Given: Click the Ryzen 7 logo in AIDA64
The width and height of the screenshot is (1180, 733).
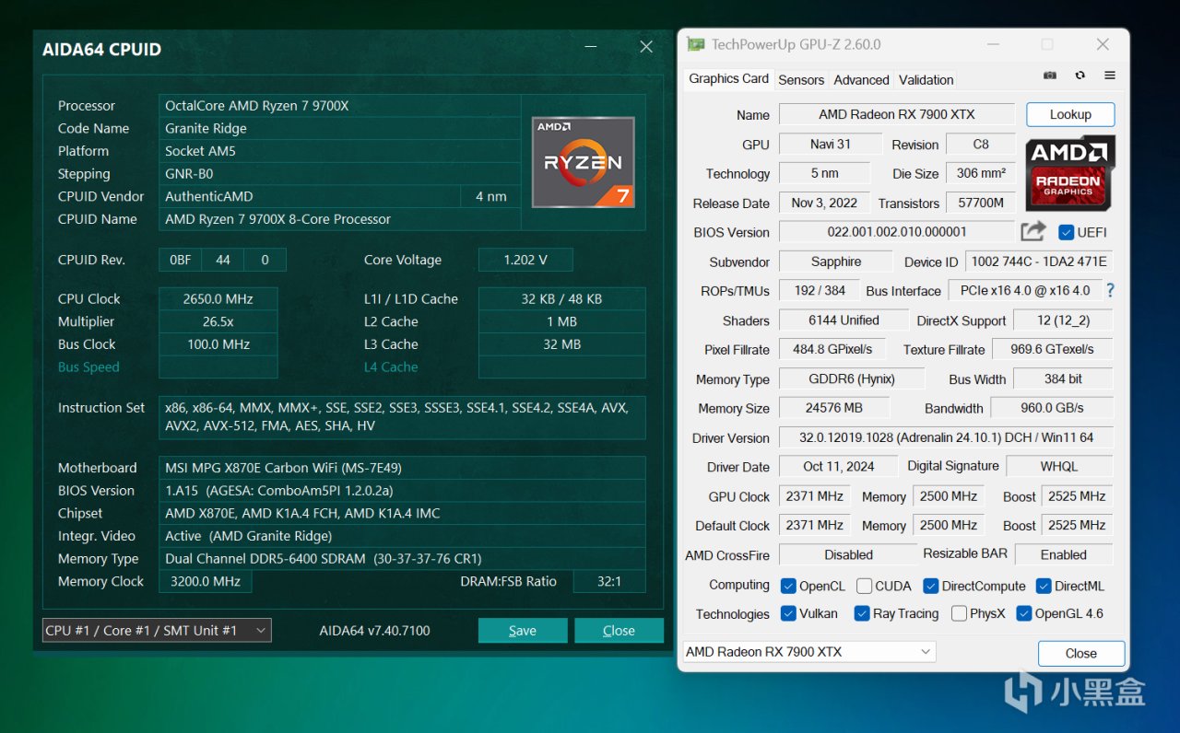Looking at the screenshot, I should (583, 162).
